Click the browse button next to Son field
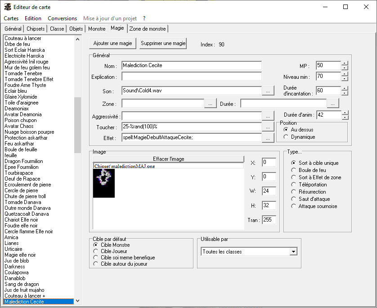The image size is (377, 308). [268, 91]
